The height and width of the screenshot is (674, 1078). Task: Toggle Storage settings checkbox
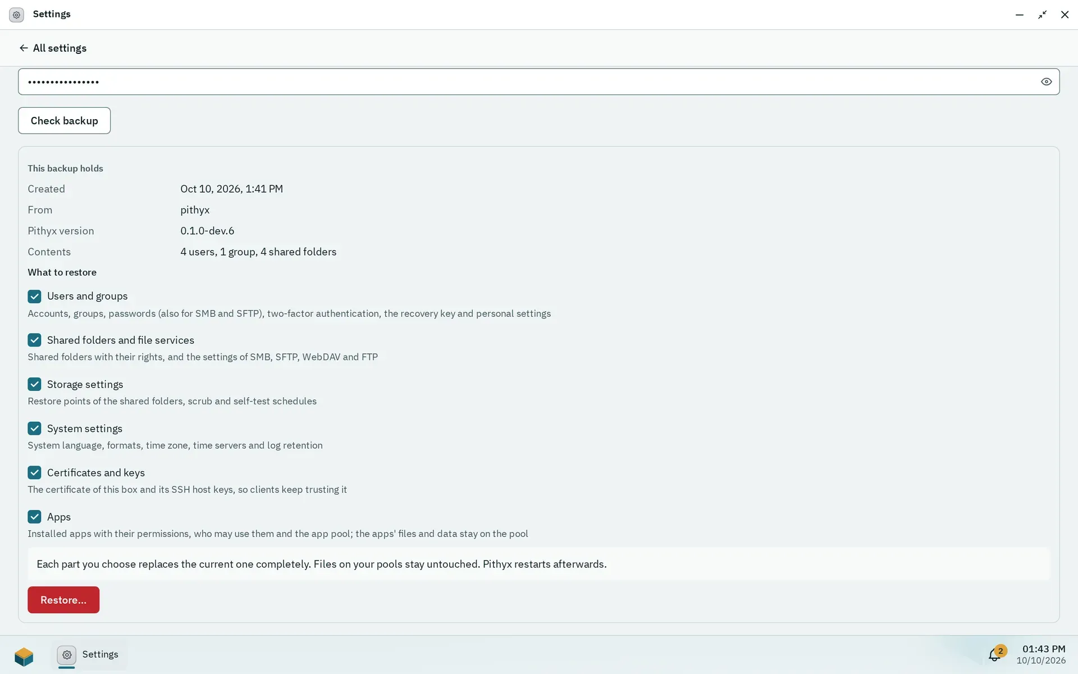tap(34, 384)
